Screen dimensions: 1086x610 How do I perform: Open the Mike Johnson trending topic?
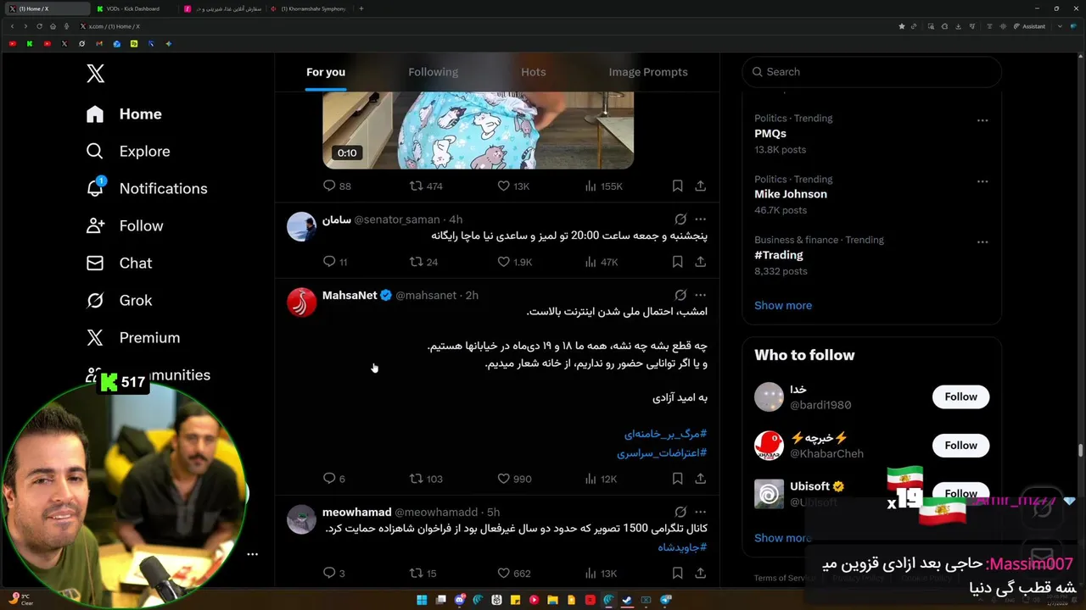point(791,194)
